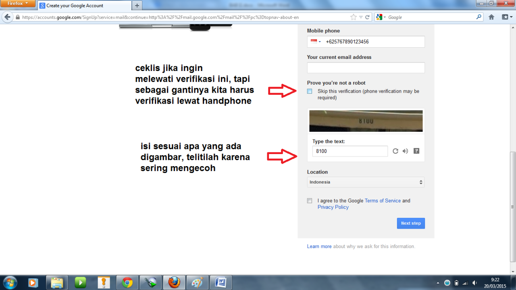Click the captcha image showing 8100

coord(366,121)
